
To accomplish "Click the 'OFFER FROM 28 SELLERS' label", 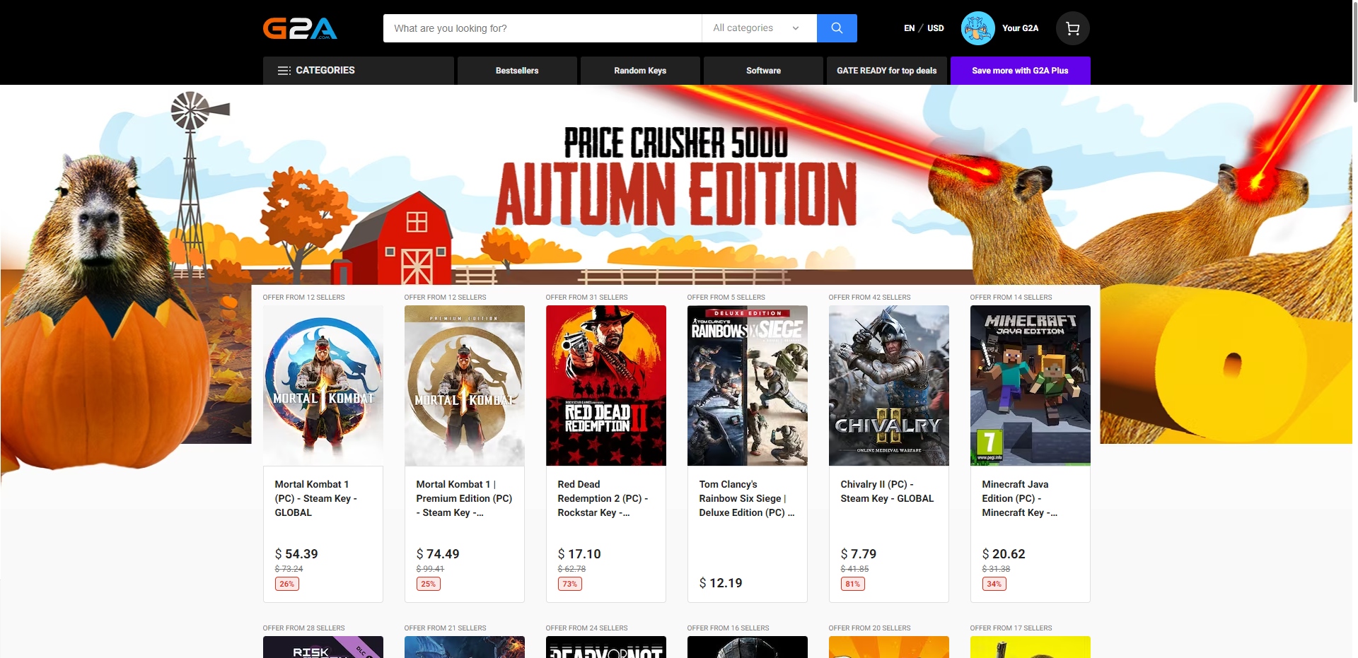I will (x=304, y=628).
